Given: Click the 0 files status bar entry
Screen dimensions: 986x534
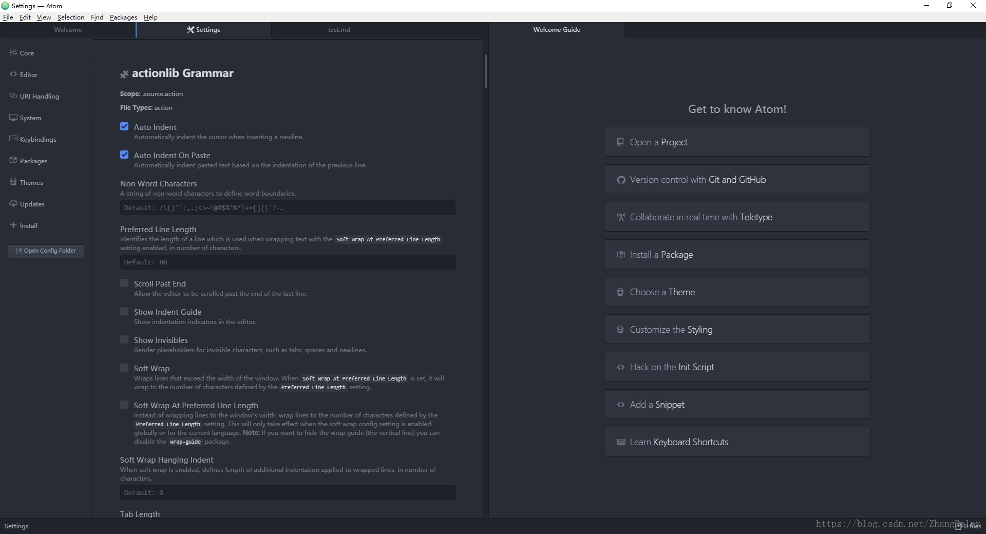Looking at the screenshot, I should pyautogui.click(x=968, y=526).
